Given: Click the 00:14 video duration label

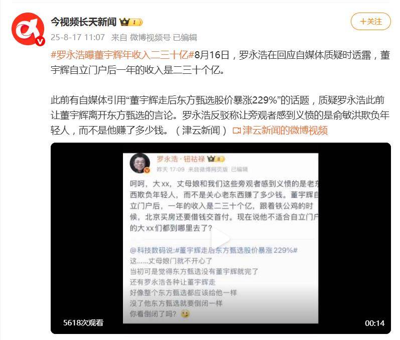Looking at the screenshot, I should pos(374,323).
